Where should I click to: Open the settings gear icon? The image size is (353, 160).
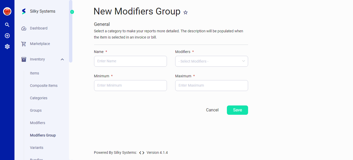pos(7,47)
